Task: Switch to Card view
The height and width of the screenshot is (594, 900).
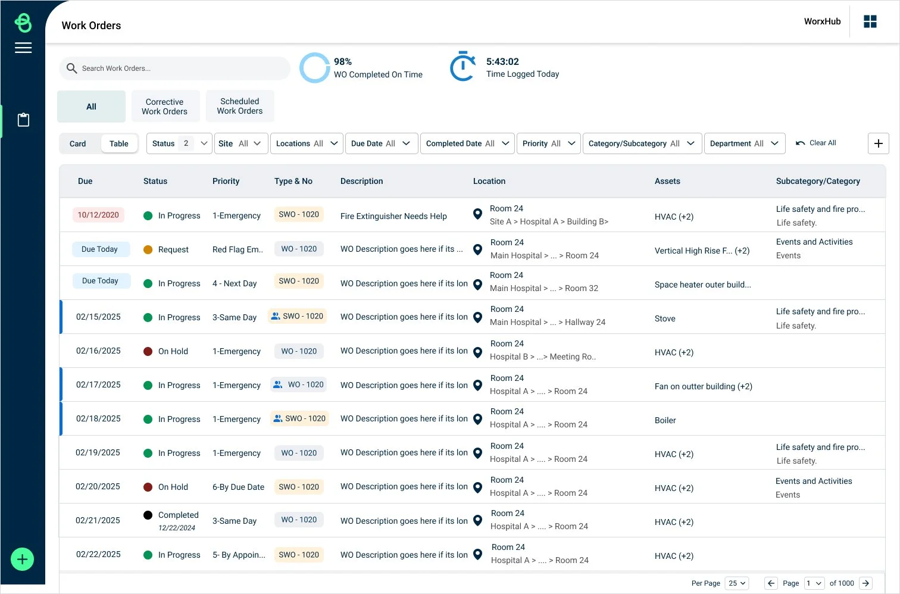Action: point(78,143)
